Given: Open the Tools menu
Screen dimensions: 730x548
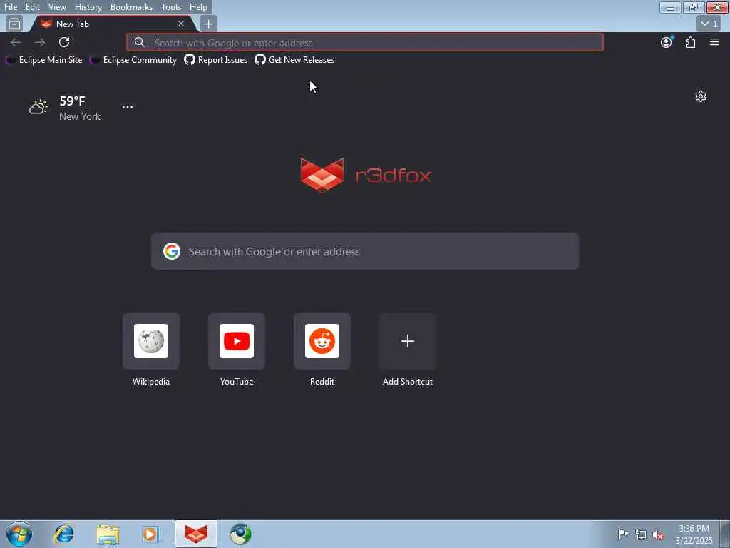Looking at the screenshot, I should (171, 7).
